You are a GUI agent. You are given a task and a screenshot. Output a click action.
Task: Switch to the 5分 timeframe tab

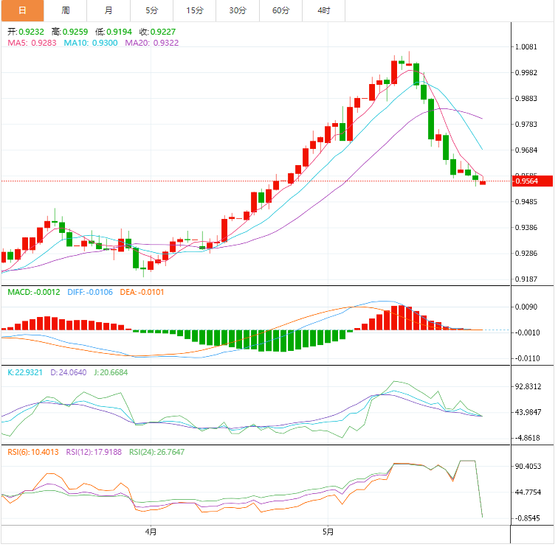click(151, 10)
